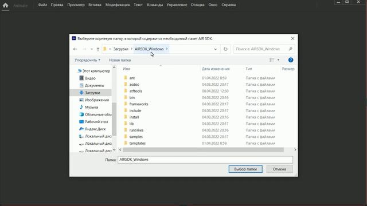The image size is (367, 206).
Task: Click the Папка name input field
Action: (x=205, y=160)
